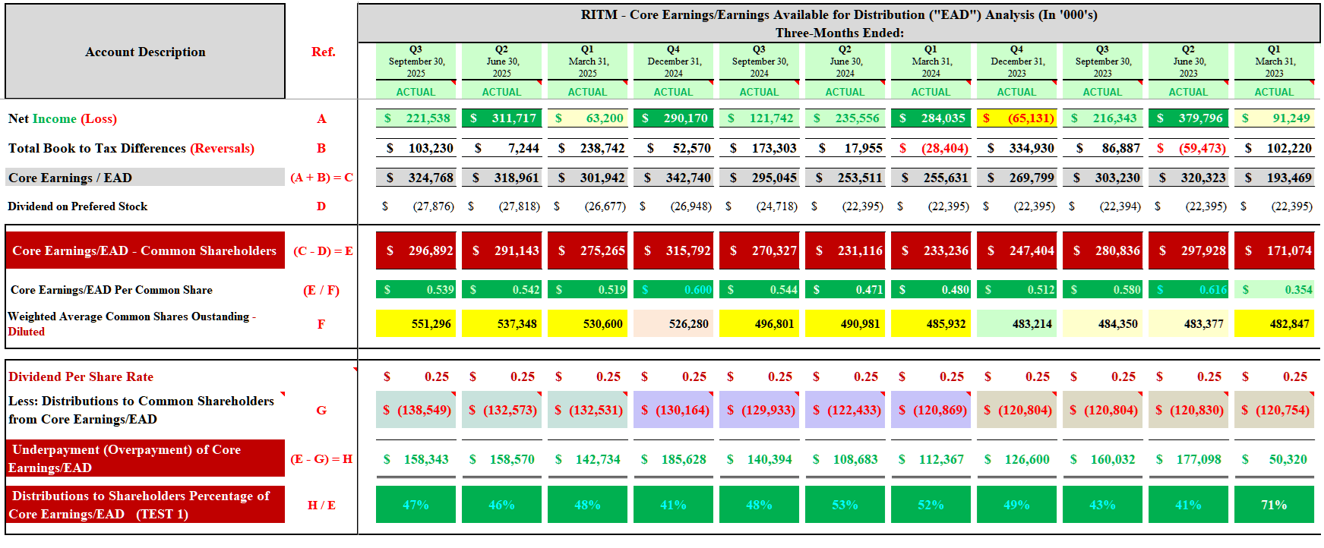1324x548 pixels.
Task: Select per share value 0.354
Action: [1274, 290]
